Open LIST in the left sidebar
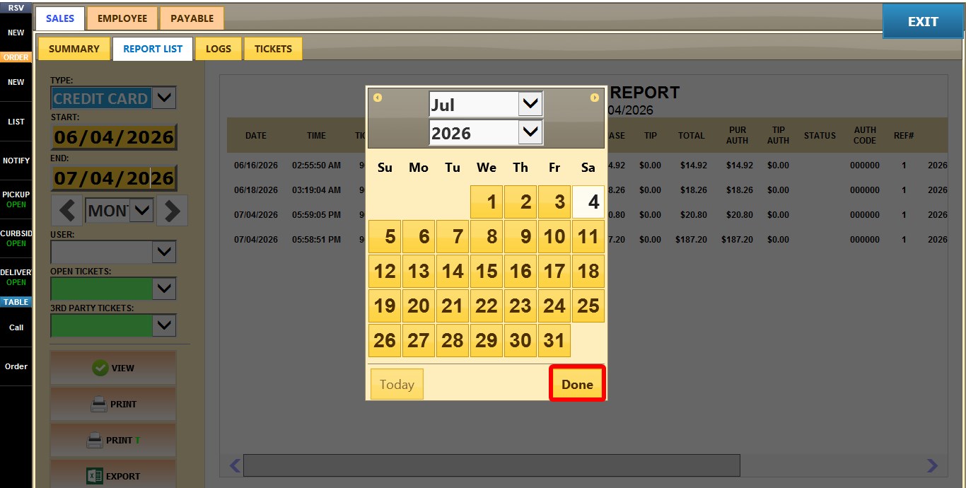This screenshot has width=966, height=488. coord(16,122)
